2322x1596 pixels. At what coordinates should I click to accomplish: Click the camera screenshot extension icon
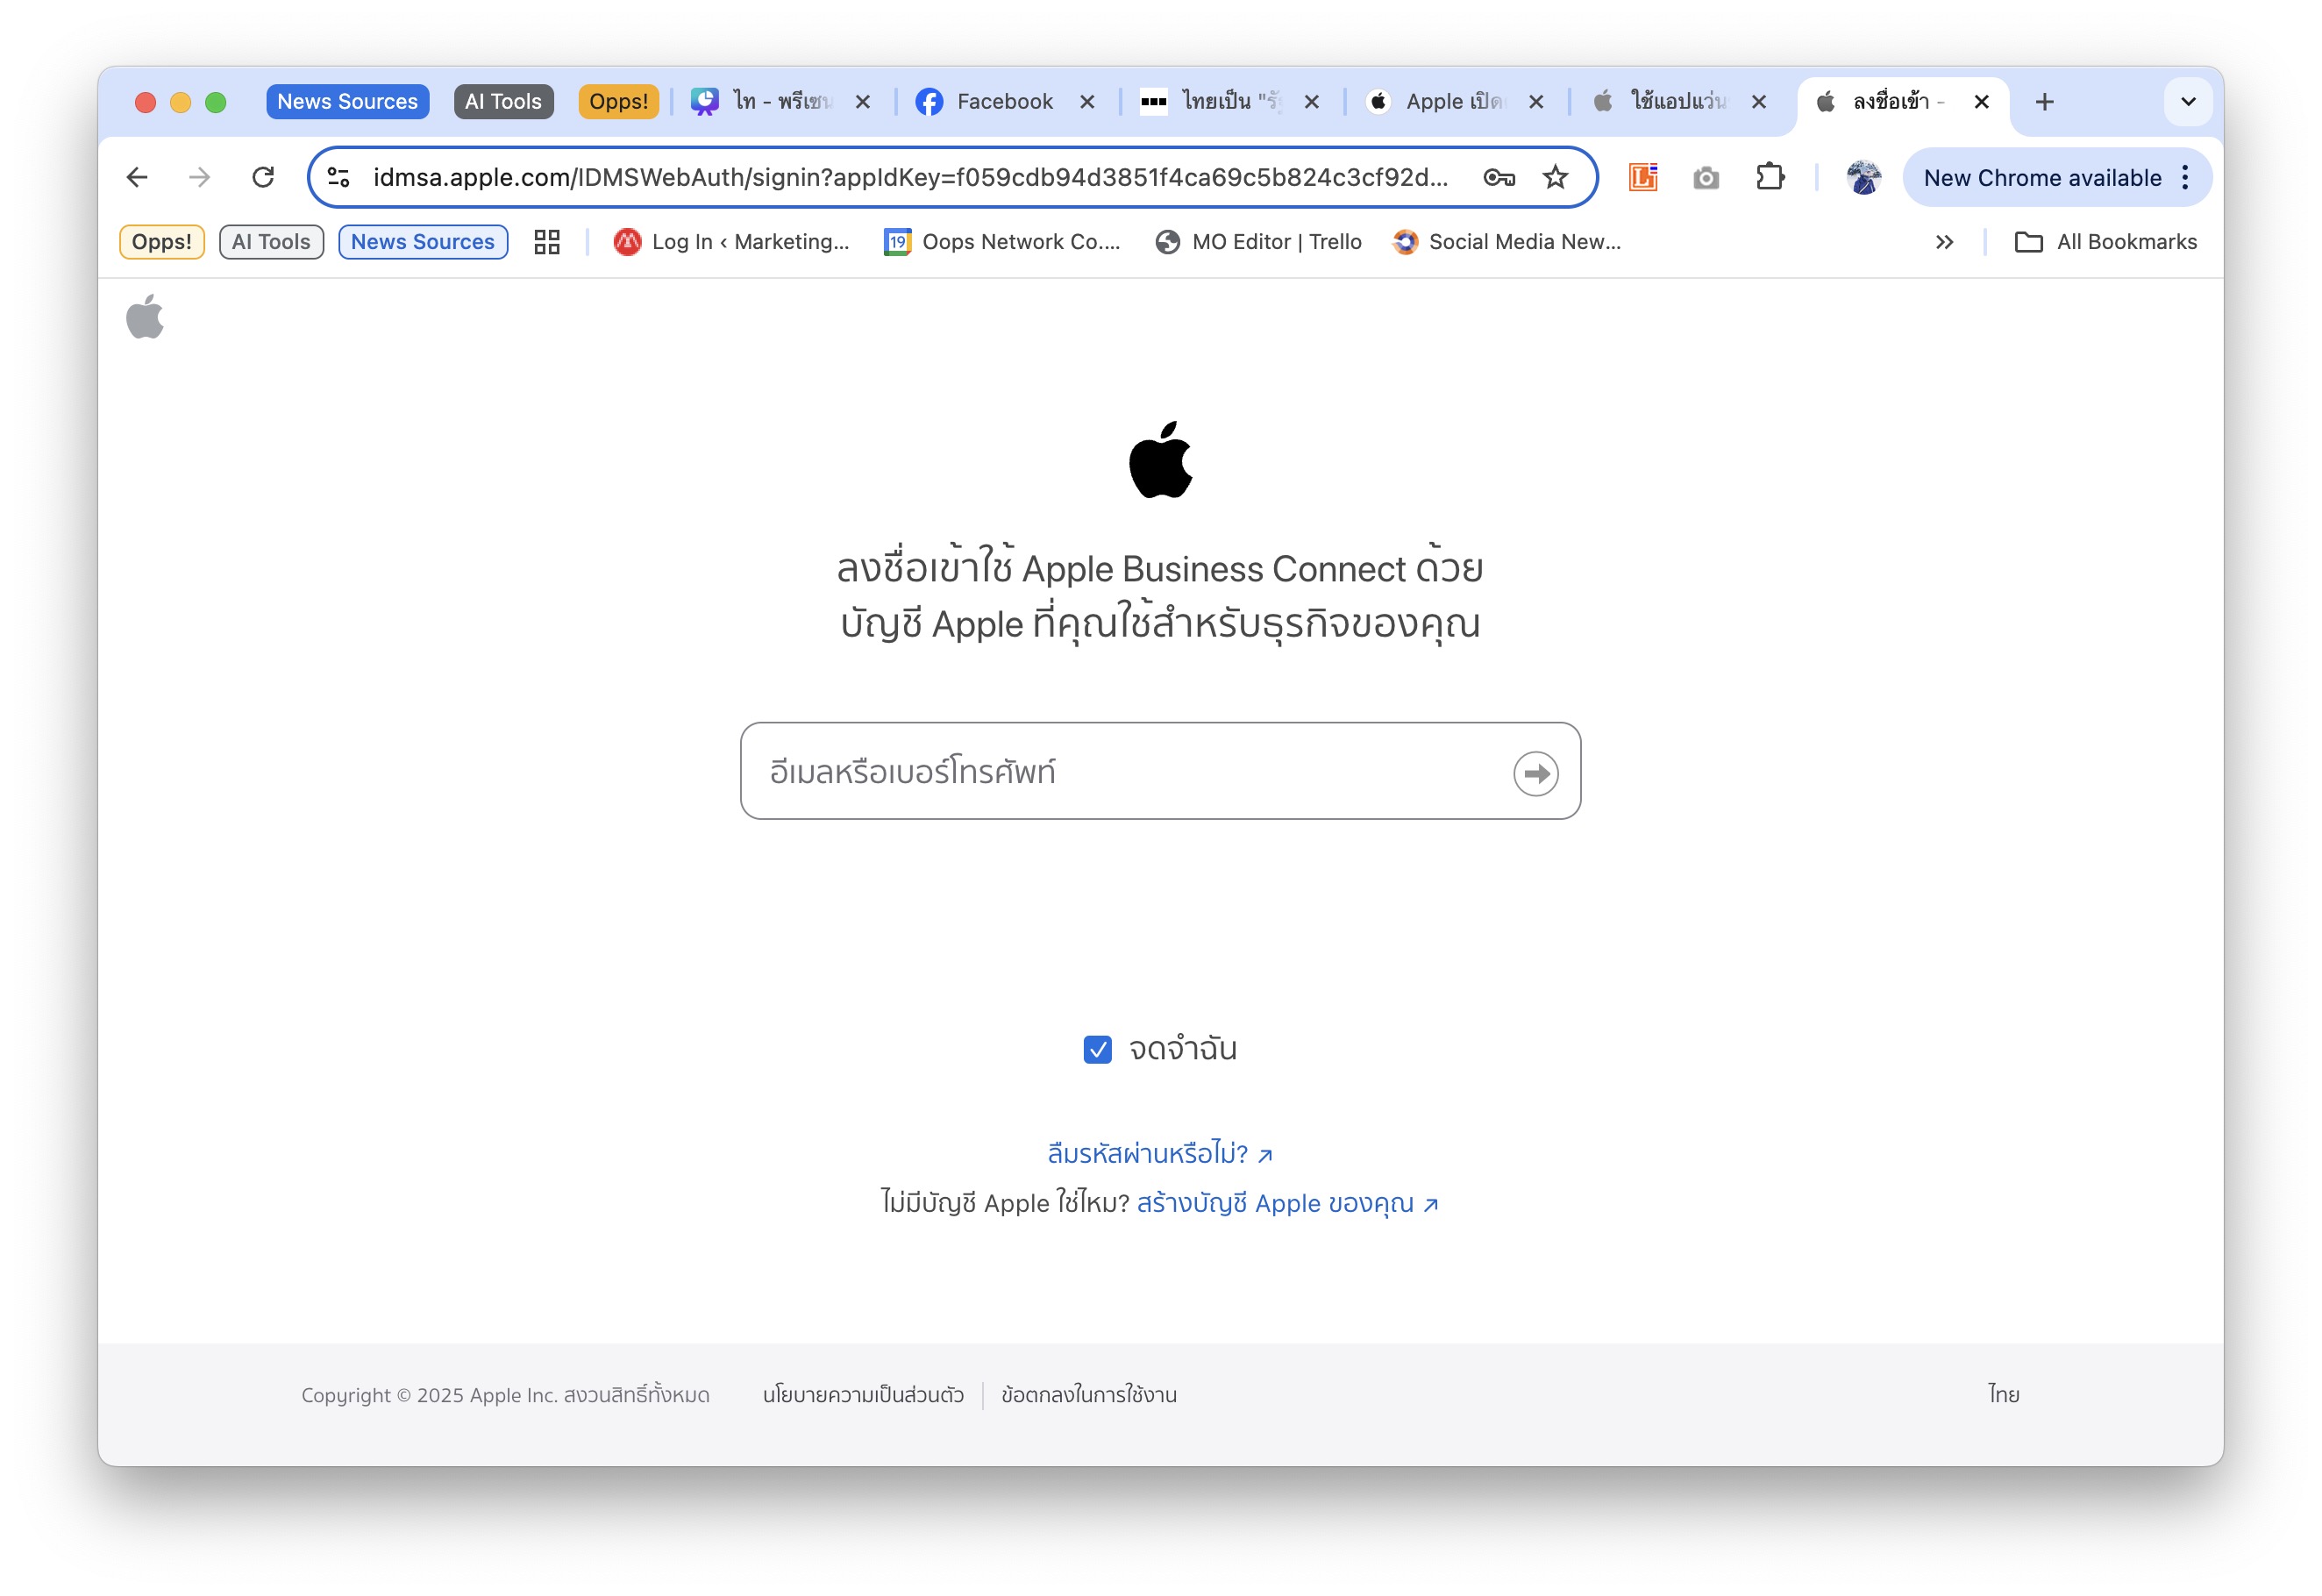click(1706, 177)
